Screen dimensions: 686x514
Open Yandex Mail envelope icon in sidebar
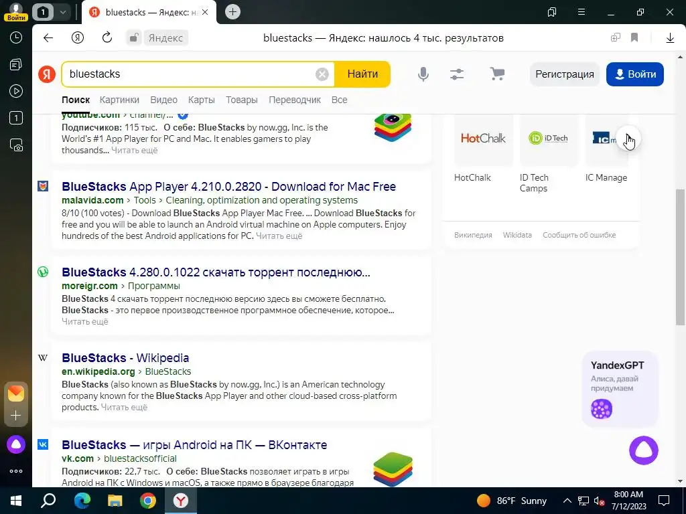point(16,394)
